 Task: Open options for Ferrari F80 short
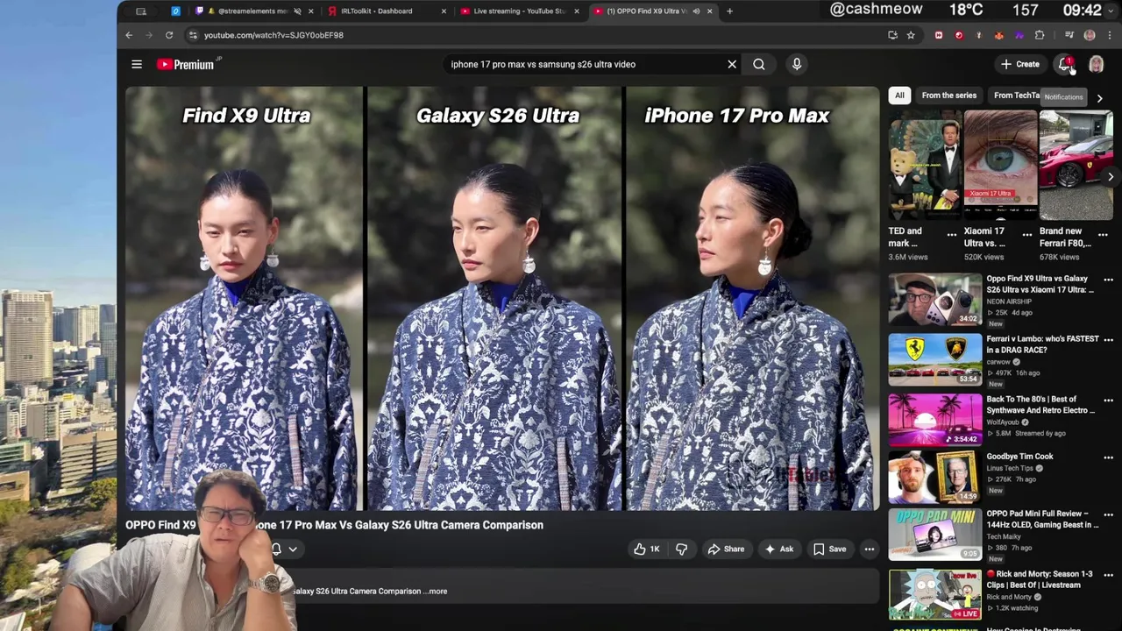tap(1103, 235)
